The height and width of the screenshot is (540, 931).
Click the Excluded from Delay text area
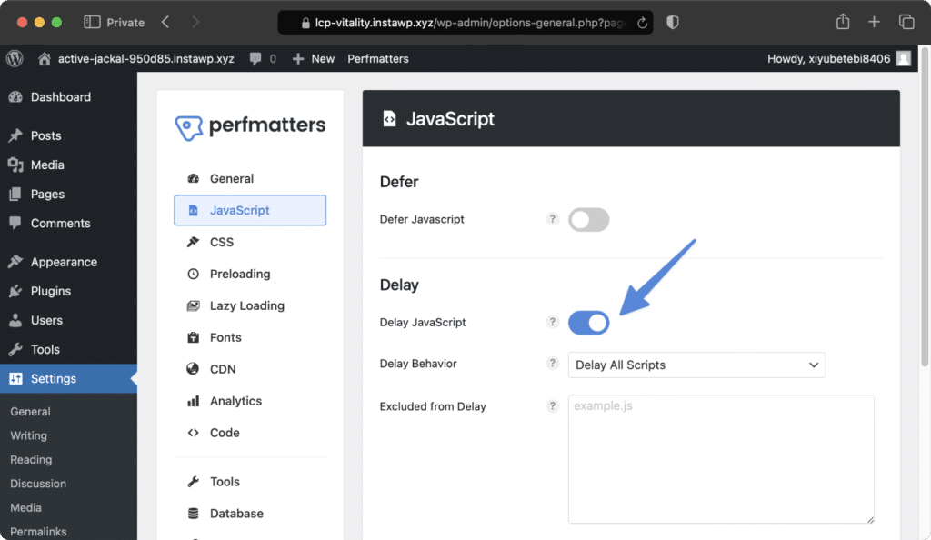point(721,459)
